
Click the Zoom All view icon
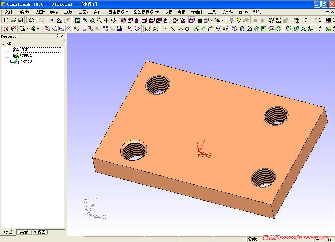tap(78, 20)
